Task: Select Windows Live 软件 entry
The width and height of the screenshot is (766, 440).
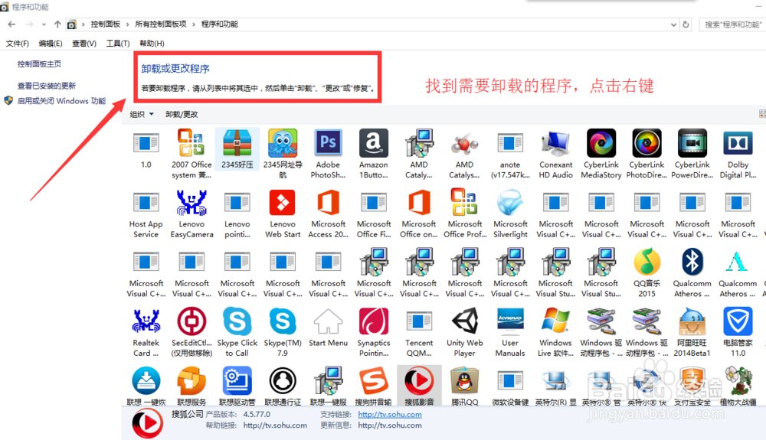Action: pyautogui.click(x=555, y=333)
